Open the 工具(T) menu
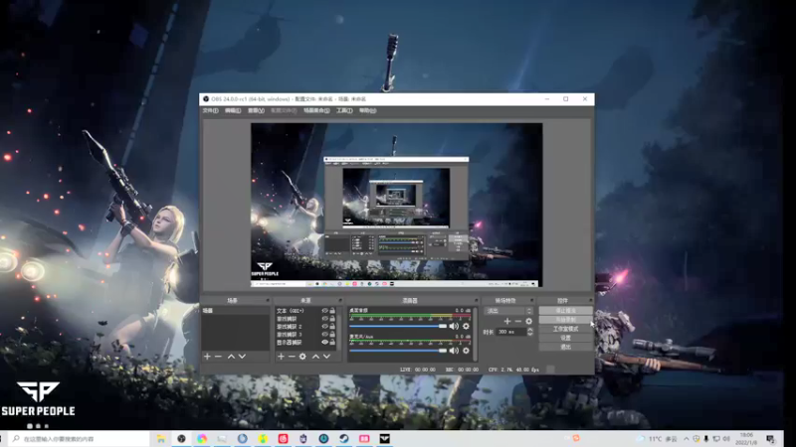The width and height of the screenshot is (796, 447). (x=344, y=110)
